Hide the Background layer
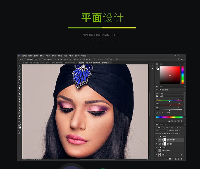This screenshot has width=200, height=169. 156,155
